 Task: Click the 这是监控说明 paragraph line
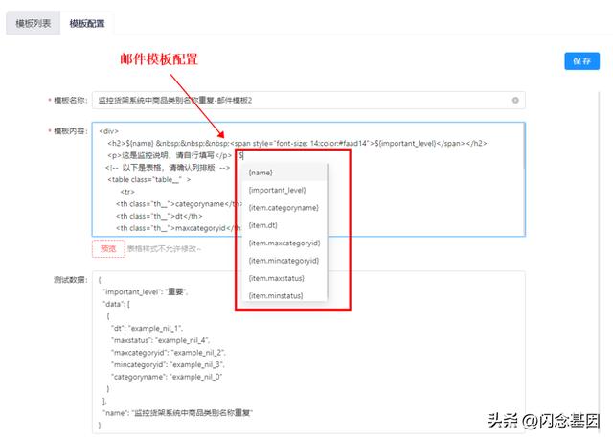170,155
